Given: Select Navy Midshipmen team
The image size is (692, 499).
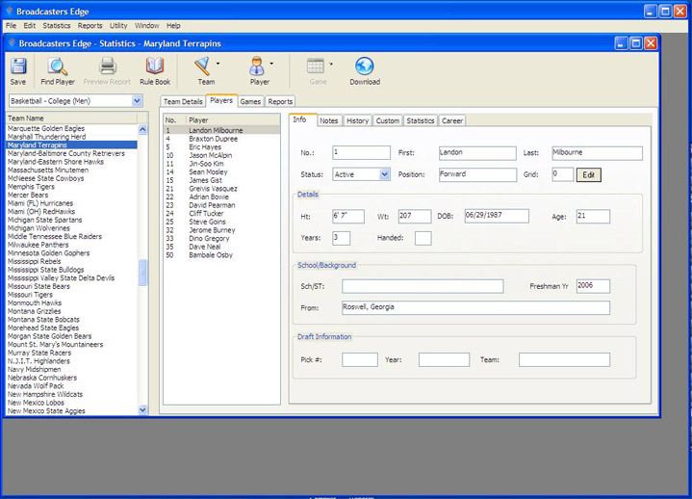Looking at the screenshot, I should click(34, 369).
